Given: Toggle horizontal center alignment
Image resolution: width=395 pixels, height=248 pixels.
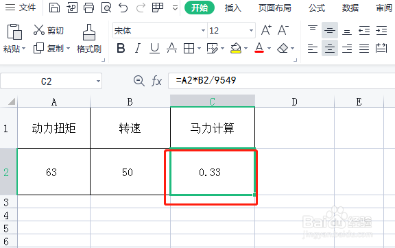Looking at the screenshot, I should 329,48.
